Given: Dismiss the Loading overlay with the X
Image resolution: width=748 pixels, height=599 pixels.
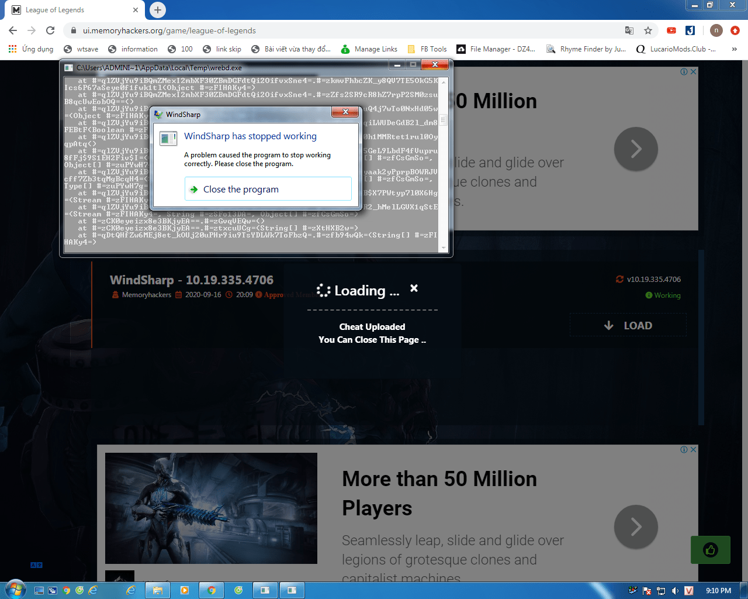Looking at the screenshot, I should (414, 288).
